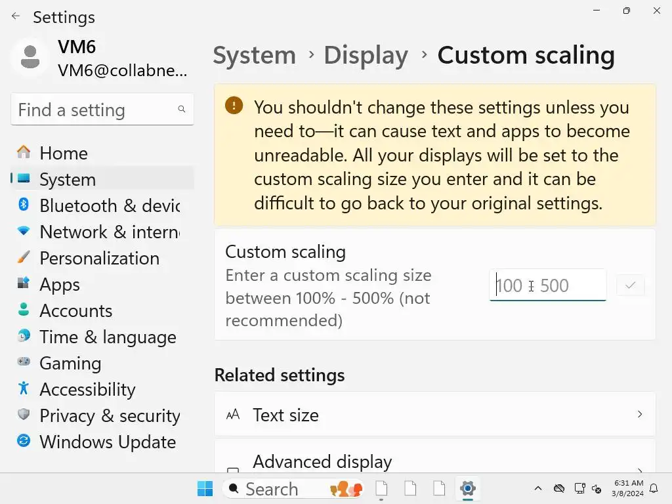Image resolution: width=672 pixels, height=504 pixels.
Task: Open Bluetooth & devices via its icon
Action: coord(24,205)
